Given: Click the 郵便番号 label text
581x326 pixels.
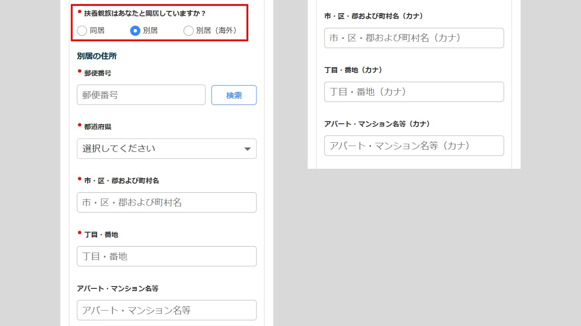Looking at the screenshot, I should click(x=98, y=73).
